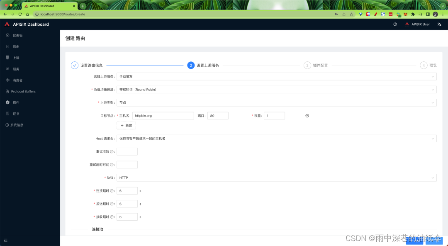Select Protocol Buffers in the sidebar
Viewport: 448px width, 246px height.
(x=23, y=91)
